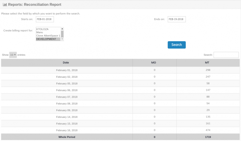Click the February 09, 2018 row
Viewport: 241px width, 141px height.
(67, 110)
